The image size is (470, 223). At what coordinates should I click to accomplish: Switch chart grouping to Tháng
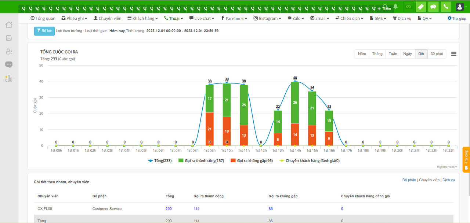(x=377, y=54)
